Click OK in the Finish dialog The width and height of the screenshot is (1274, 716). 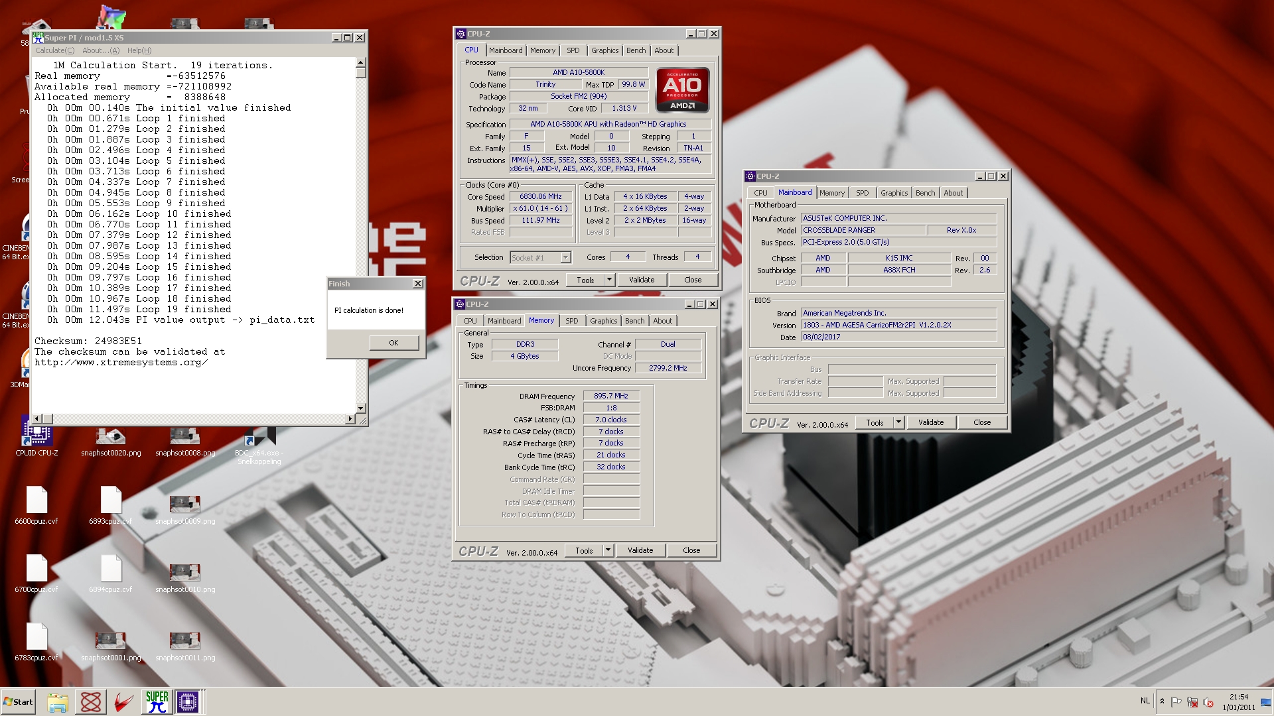click(x=393, y=343)
